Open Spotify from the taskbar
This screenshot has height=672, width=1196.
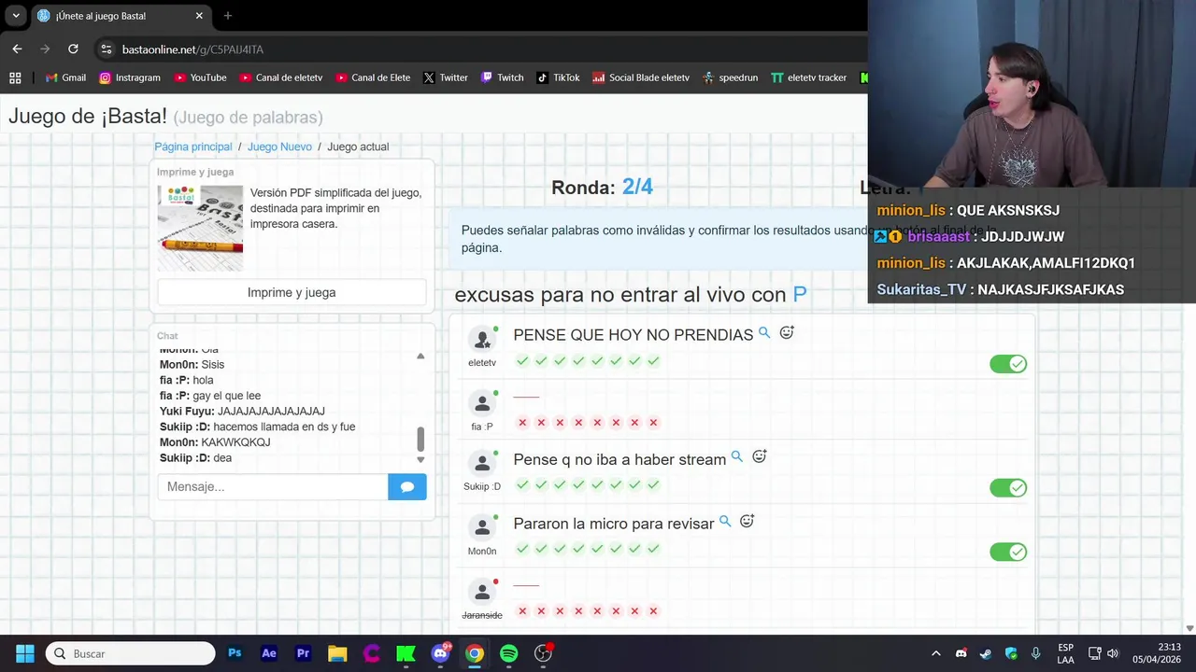[x=508, y=653]
